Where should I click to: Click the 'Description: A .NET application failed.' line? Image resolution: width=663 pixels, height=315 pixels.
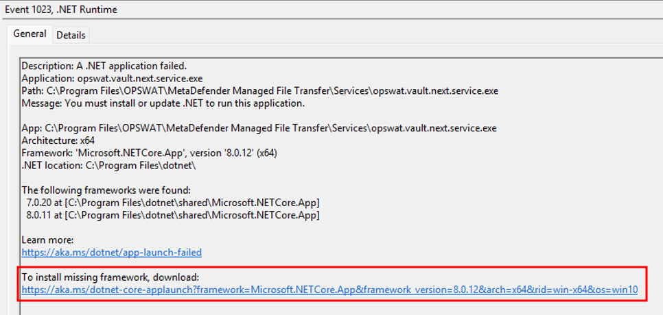(x=104, y=66)
